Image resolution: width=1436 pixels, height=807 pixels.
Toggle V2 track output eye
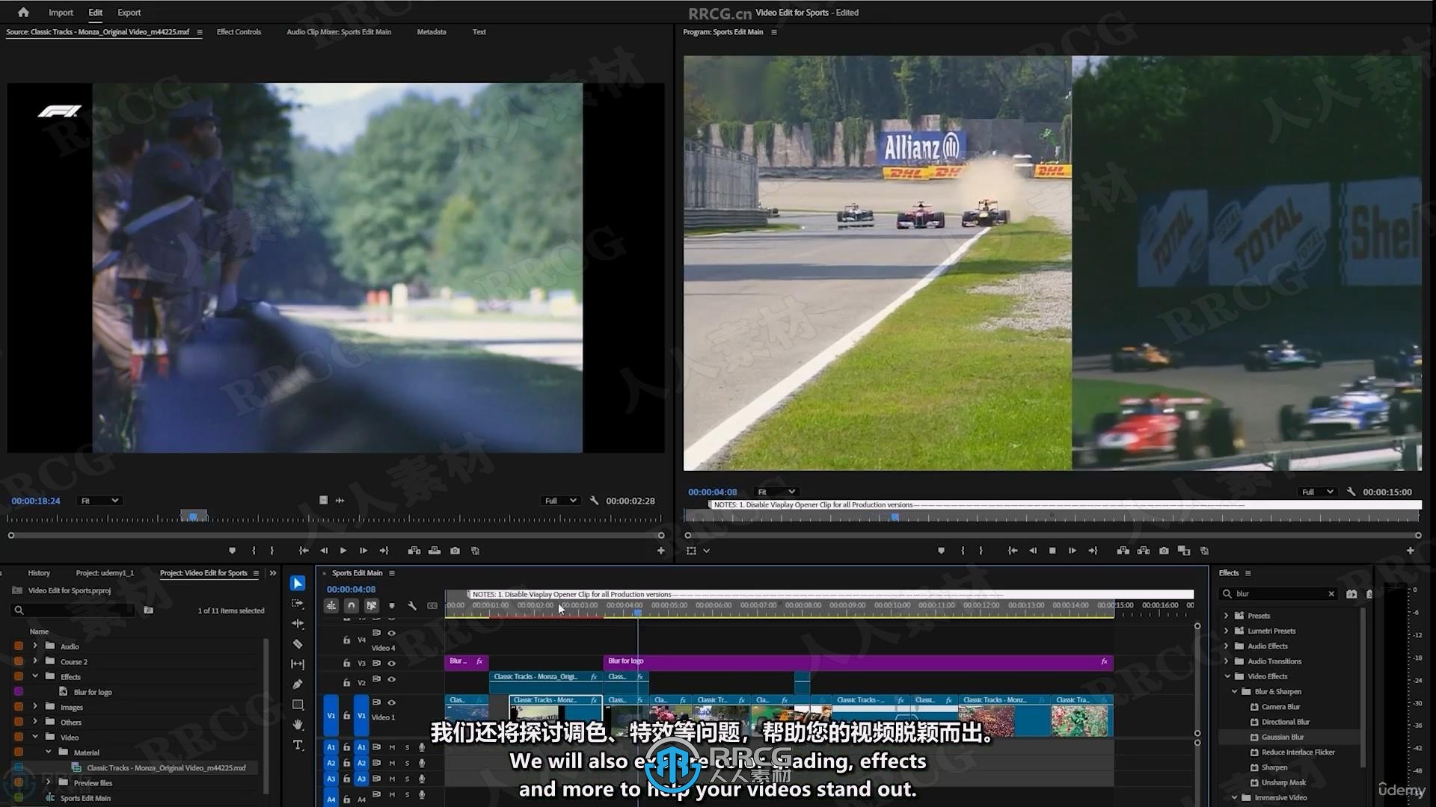(x=391, y=679)
